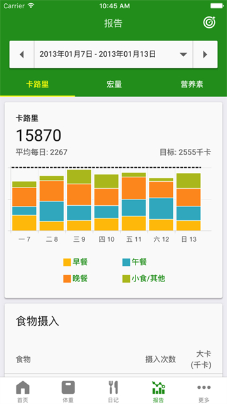Open 日记 diary fork-knife icon

[x=113, y=388]
